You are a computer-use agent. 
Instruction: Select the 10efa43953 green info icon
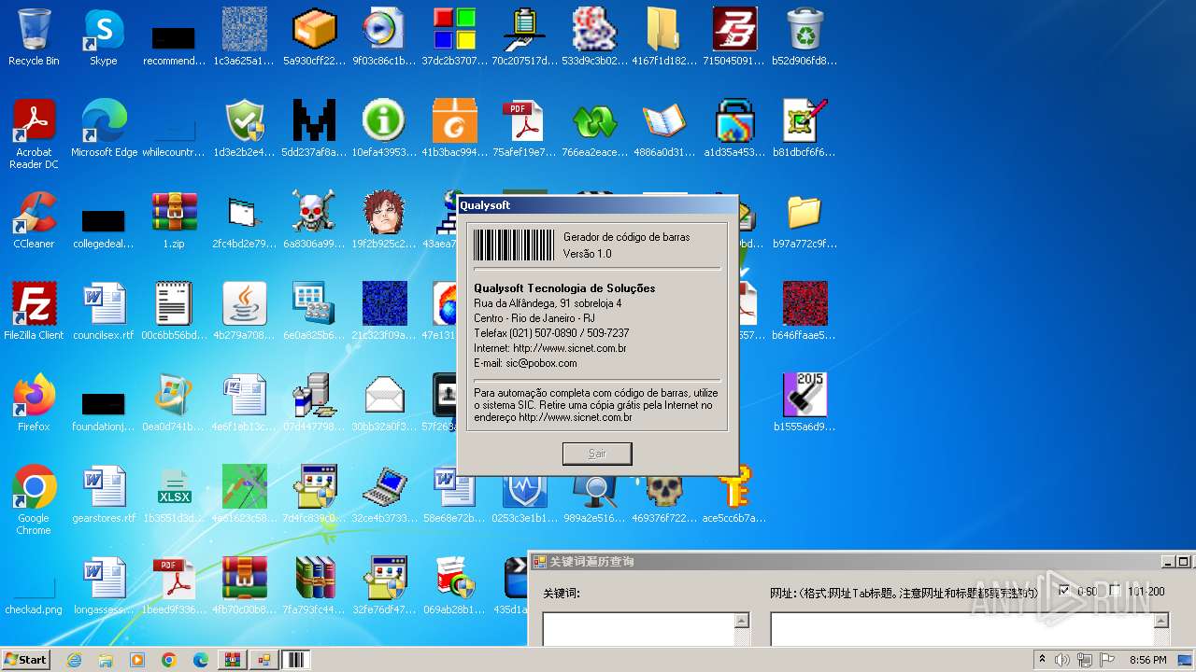click(384, 129)
